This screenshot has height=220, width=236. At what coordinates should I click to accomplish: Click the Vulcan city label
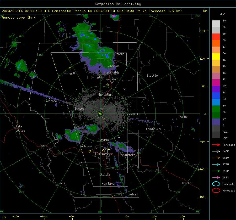(133, 194)
